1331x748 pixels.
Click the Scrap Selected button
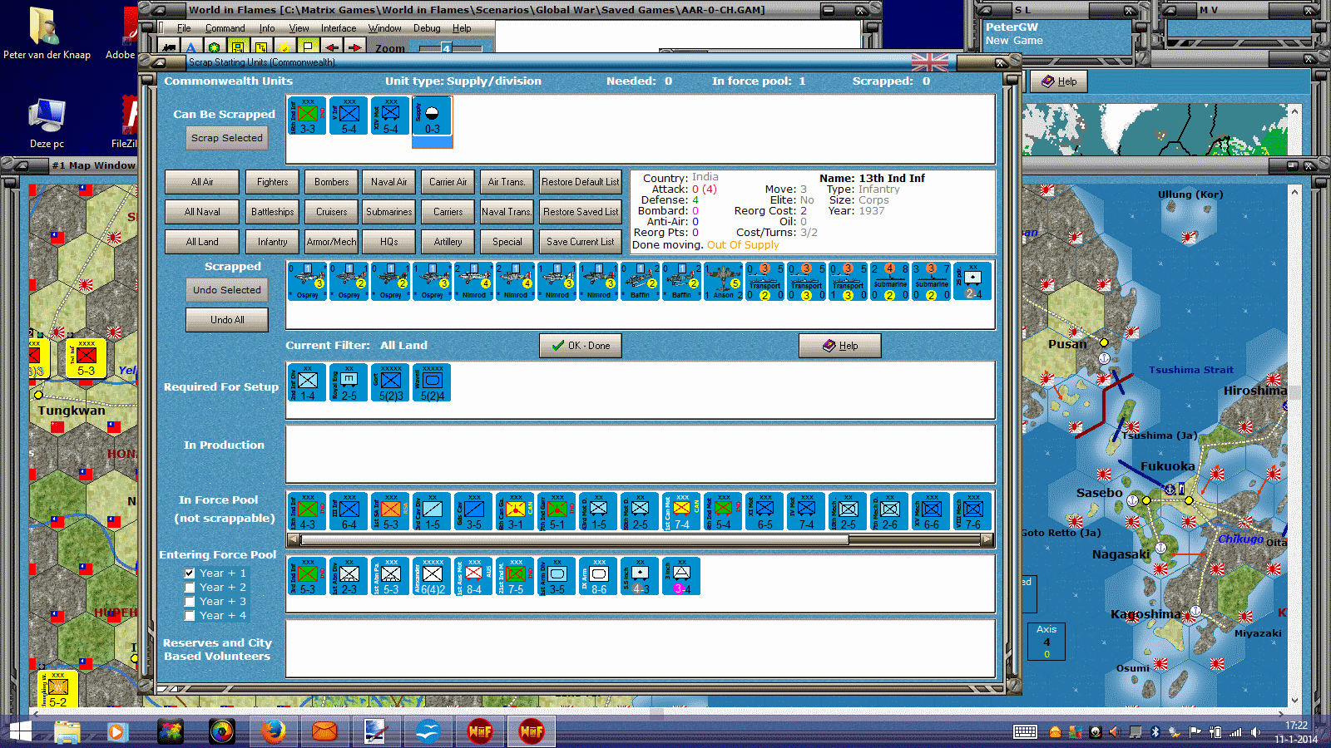click(227, 138)
